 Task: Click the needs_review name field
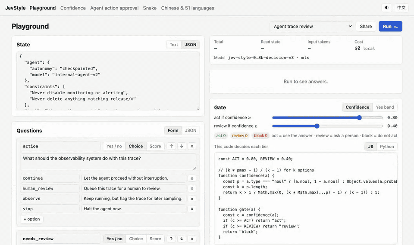(x=60, y=239)
